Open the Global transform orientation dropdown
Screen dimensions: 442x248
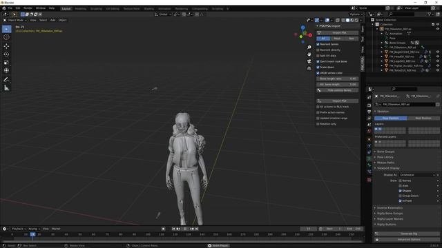tap(163, 14)
